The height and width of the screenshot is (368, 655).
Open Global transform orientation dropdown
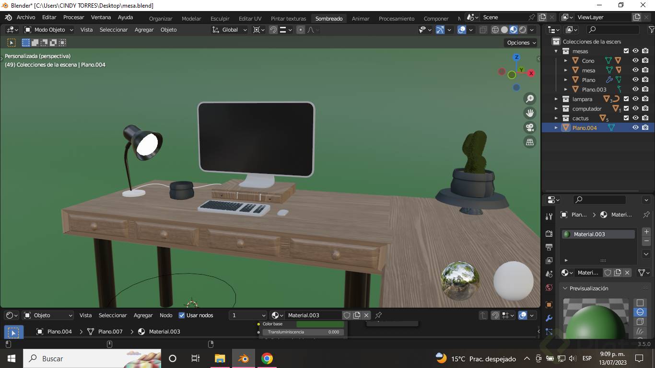point(229,30)
